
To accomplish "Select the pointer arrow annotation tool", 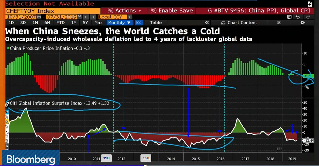I will 7,117.
